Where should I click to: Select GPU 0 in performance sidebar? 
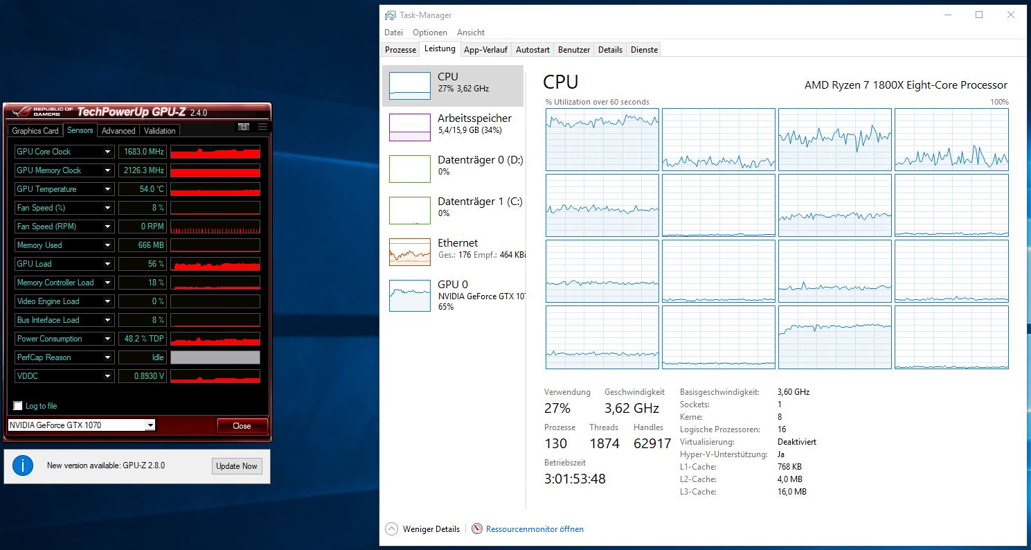[x=453, y=294]
